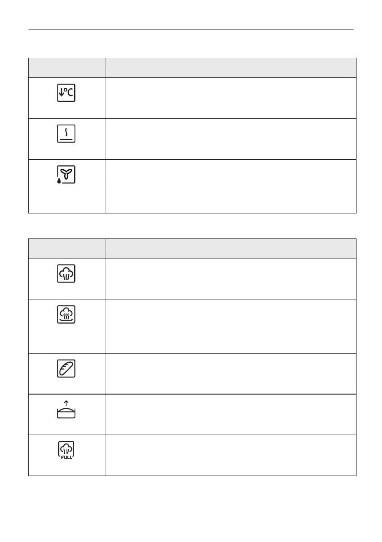
Task: Click empty cell beside bread loaf icon
Action: (x=231, y=374)
